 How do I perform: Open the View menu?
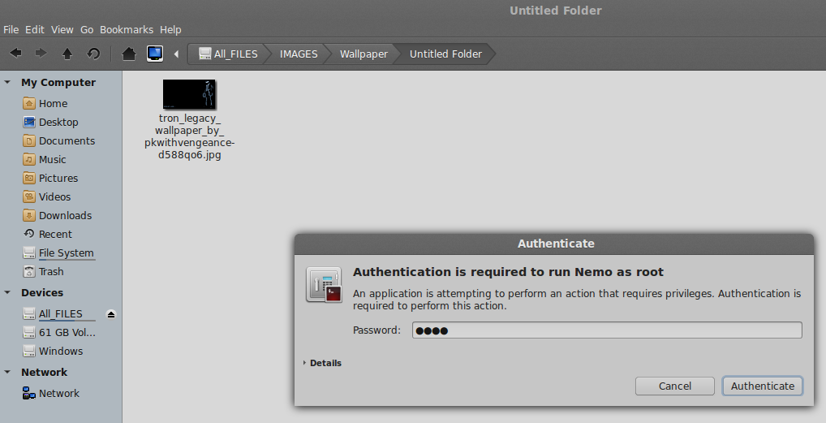[62, 29]
